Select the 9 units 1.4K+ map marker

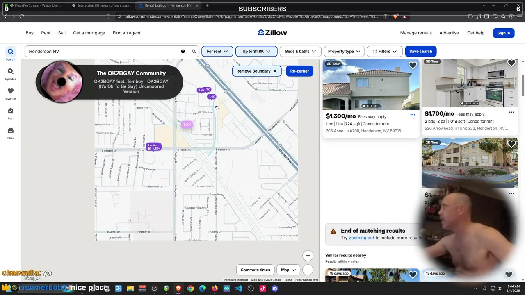pyautogui.click(x=154, y=147)
